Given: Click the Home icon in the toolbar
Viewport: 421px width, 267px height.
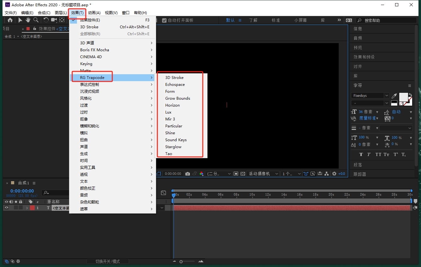Looking at the screenshot, I should tap(10, 20).
